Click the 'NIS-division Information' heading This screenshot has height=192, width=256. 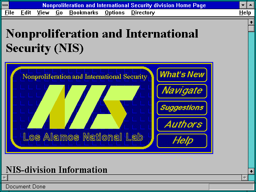pyautogui.click(x=57, y=170)
